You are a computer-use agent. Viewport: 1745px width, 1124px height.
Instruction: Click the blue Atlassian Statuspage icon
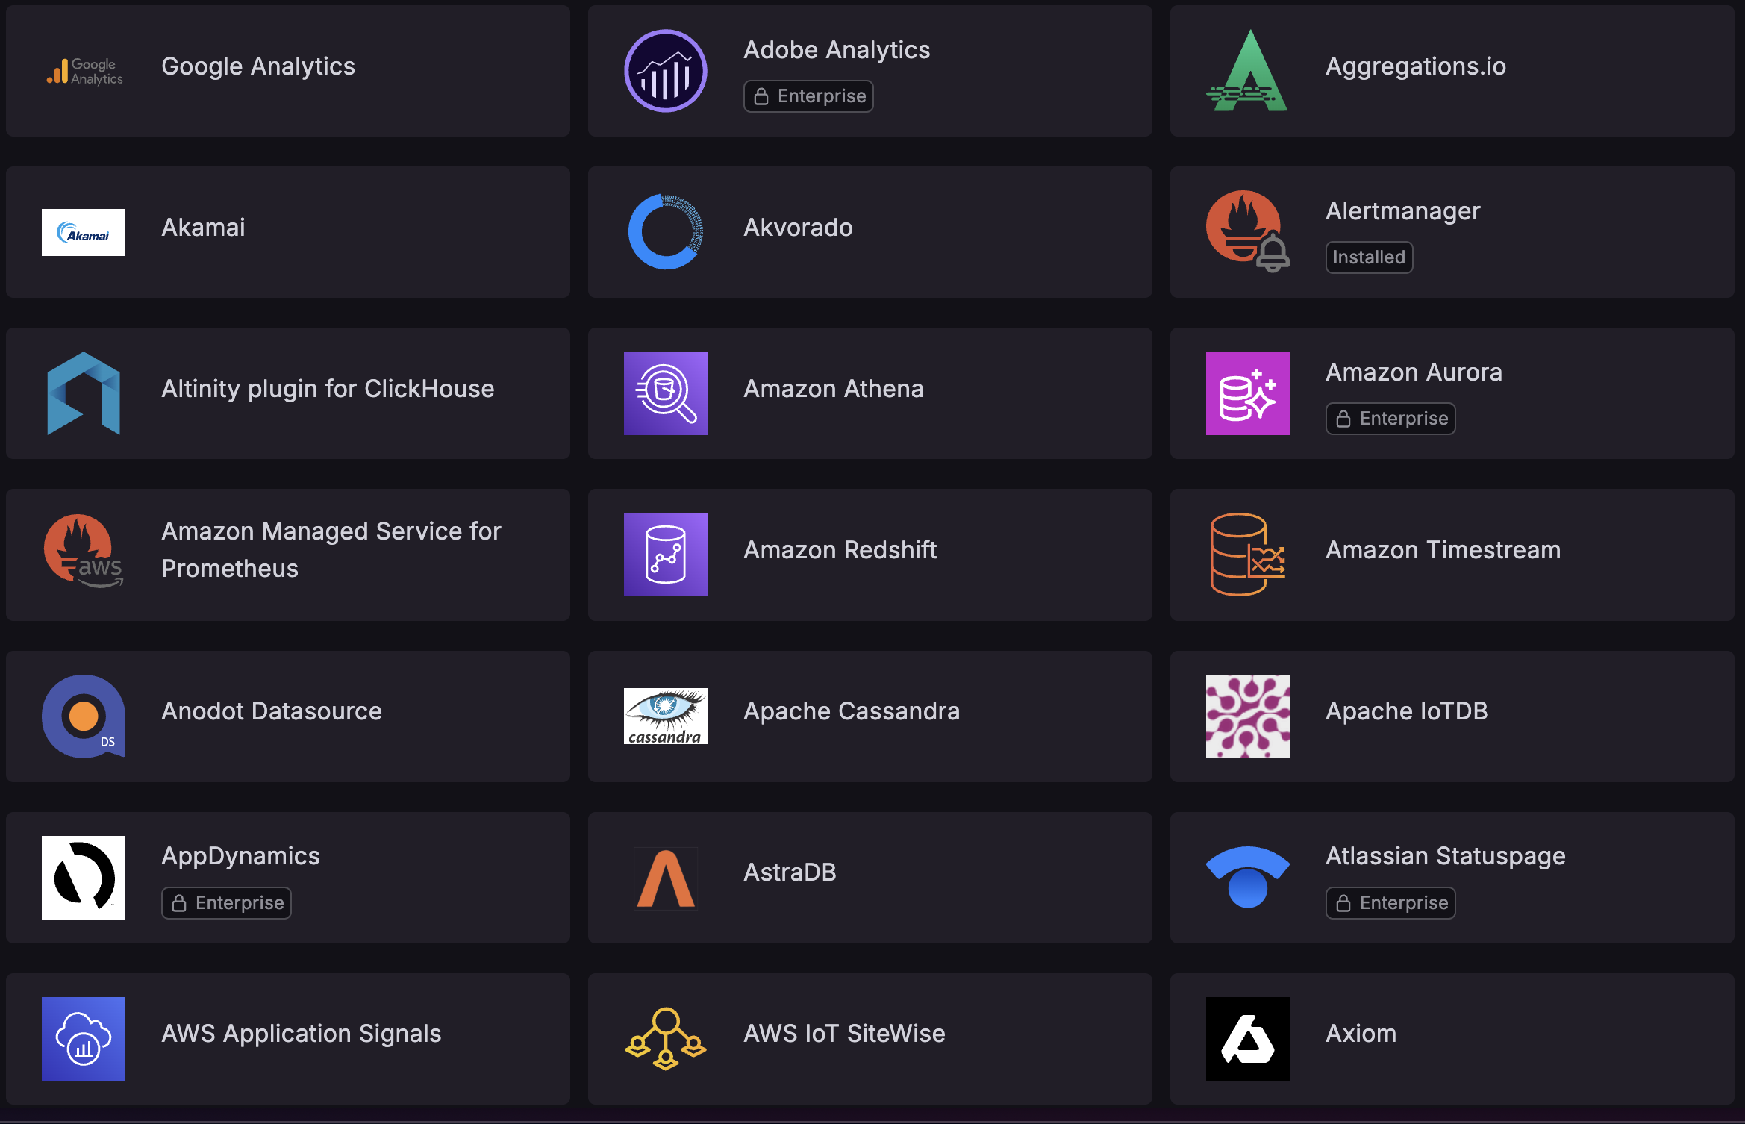pyautogui.click(x=1248, y=878)
